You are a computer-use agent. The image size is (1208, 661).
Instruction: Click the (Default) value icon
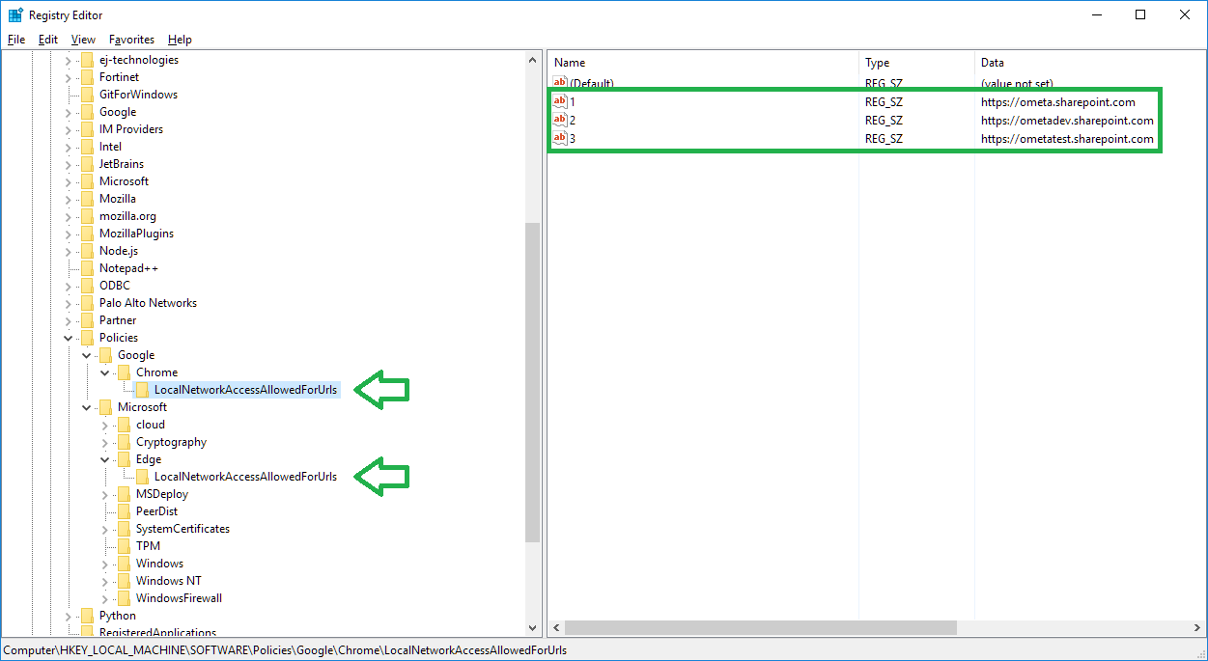pyautogui.click(x=560, y=83)
